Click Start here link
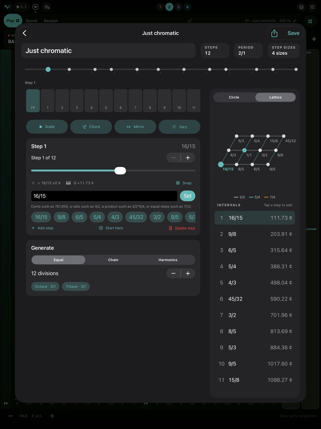This screenshot has width=321, height=429. click(x=111, y=228)
